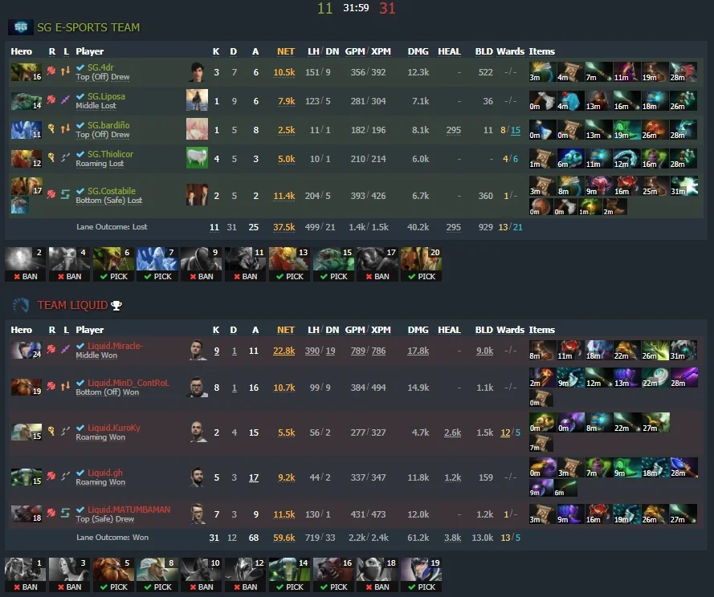Click the Player header in SG table
Viewport: 714px width, 597px height.
click(x=89, y=51)
